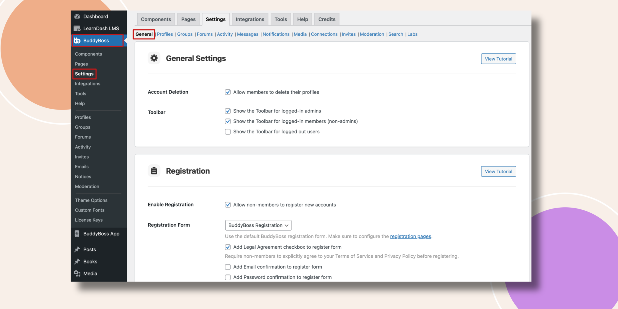Select Theme Options in the sidebar
This screenshot has width=618, height=309.
pyautogui.click(x=91, y=200)
